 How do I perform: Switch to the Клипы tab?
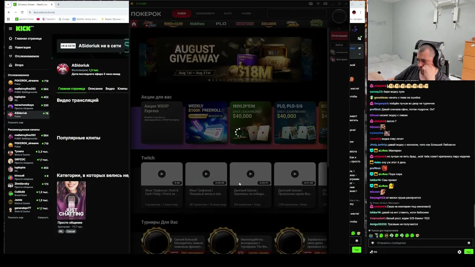pyautogui.click(x=122, y=89)
